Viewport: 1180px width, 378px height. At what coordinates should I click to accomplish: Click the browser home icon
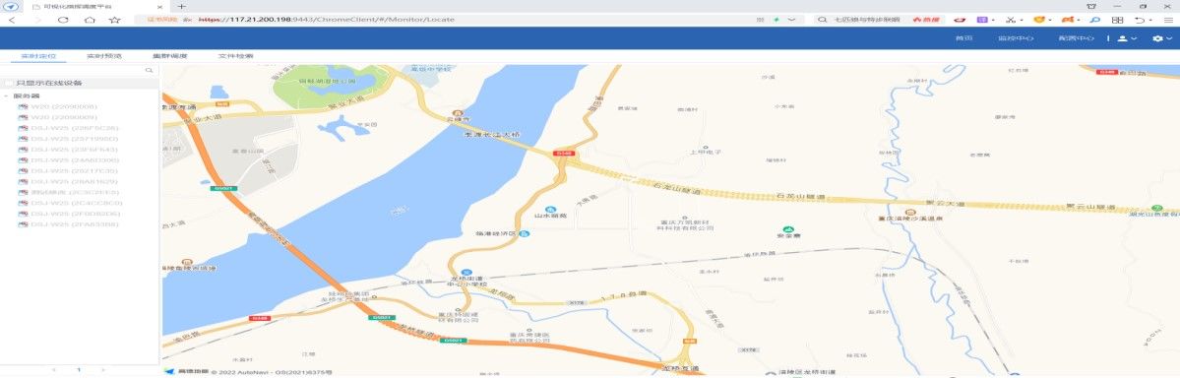[x=90, y=20]
